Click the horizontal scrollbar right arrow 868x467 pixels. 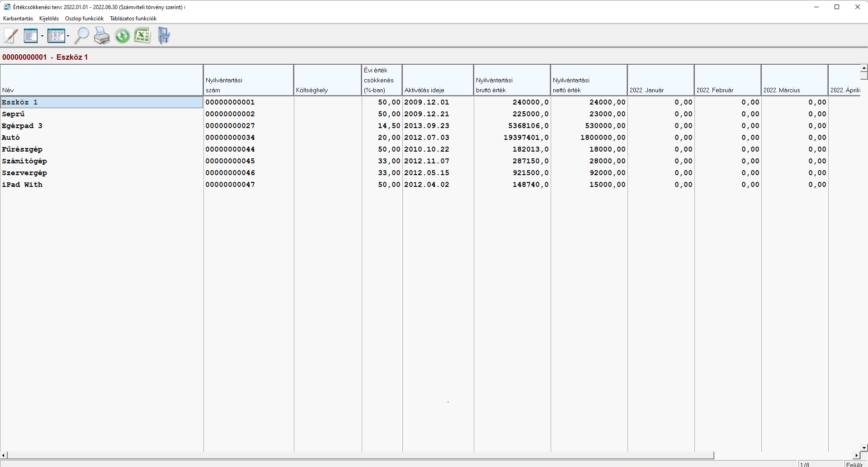pos(856,455)
